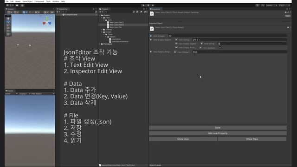
Task: Toggle the new boolean checkbox
Action: [220, 47]
